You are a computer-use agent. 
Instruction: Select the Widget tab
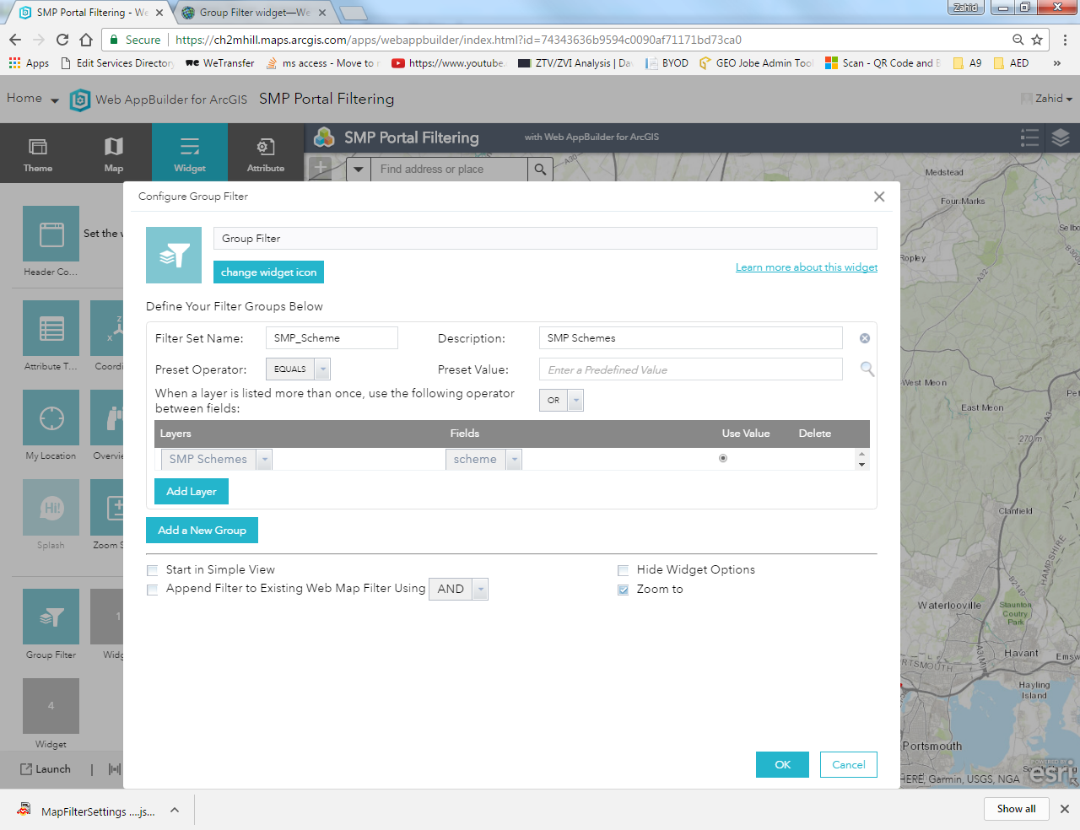(x=190, y=153)
